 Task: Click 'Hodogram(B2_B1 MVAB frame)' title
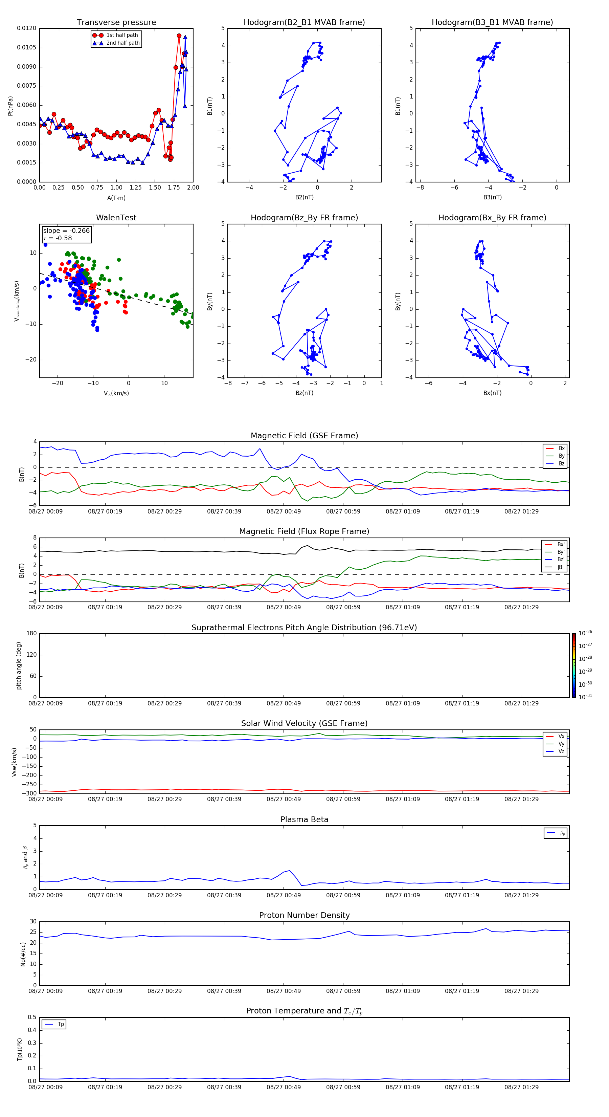(304, 23)
